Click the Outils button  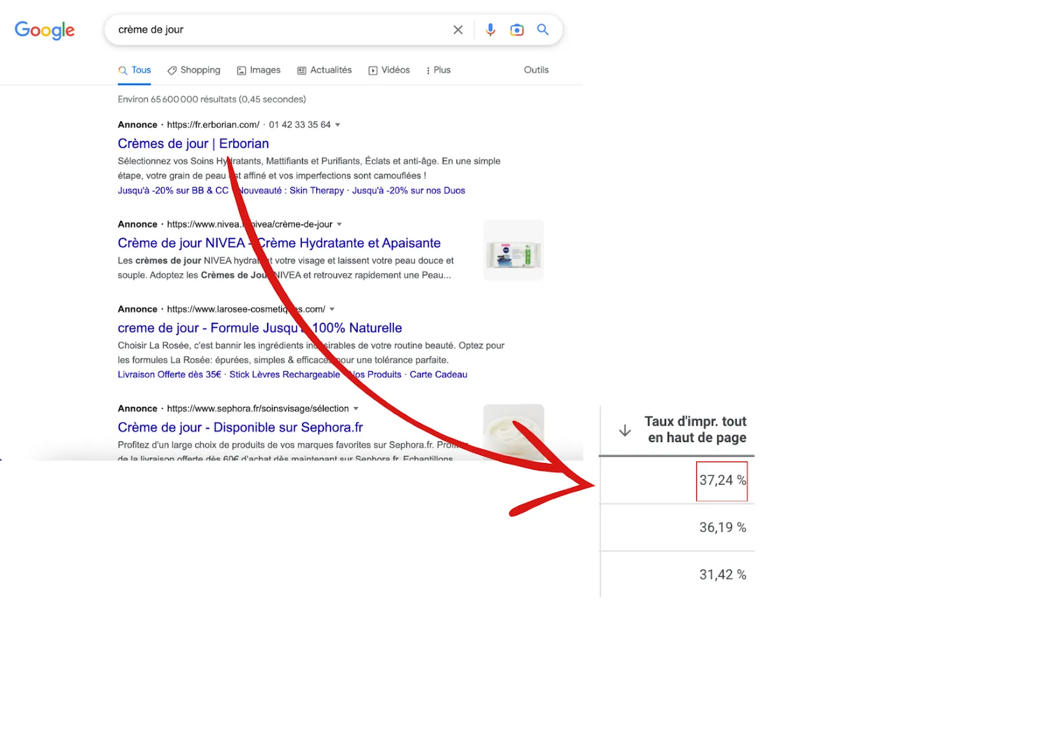[x=536, y=70]
